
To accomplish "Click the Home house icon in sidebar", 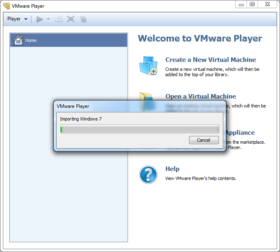I will point(18,40).
